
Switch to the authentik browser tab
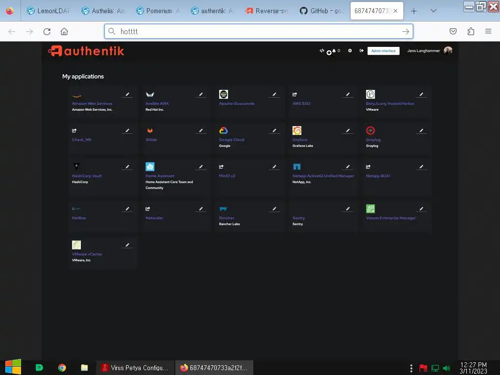point(213,11)
